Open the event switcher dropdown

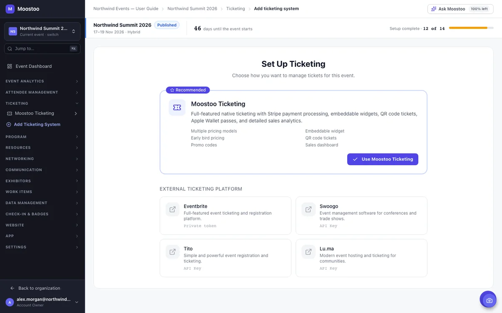point(42,31)
